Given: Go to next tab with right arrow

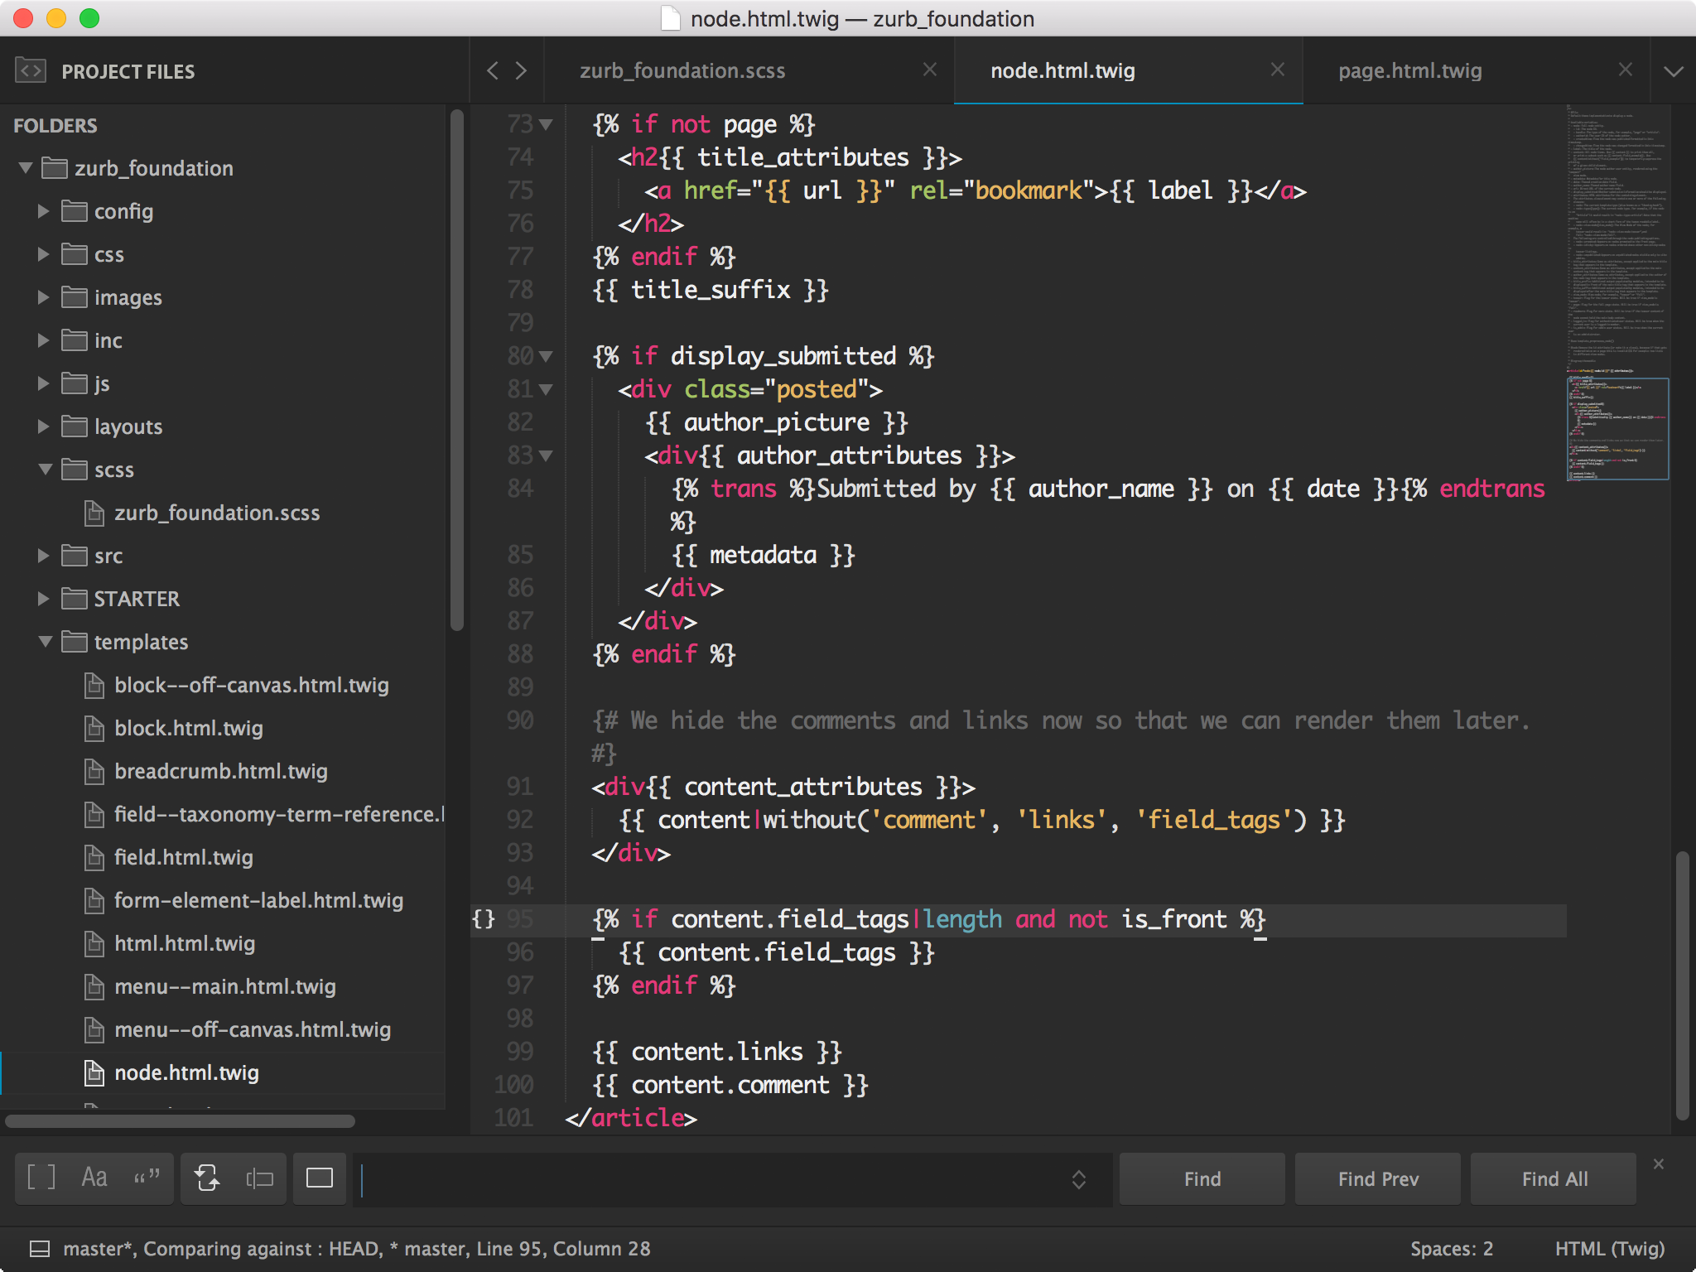Looking at the screenshot, I should [521, 70].
